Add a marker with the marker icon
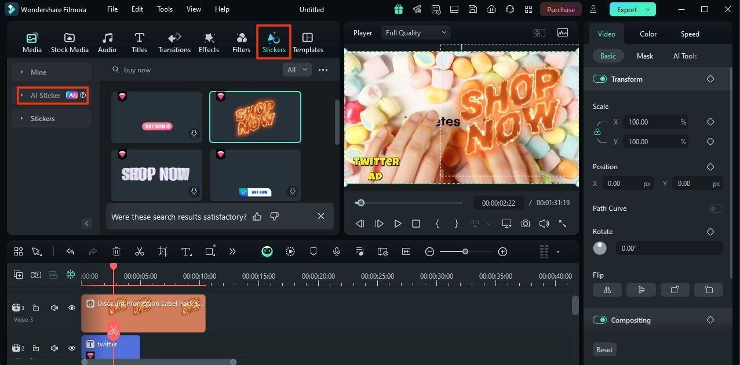 click(314, 251)
